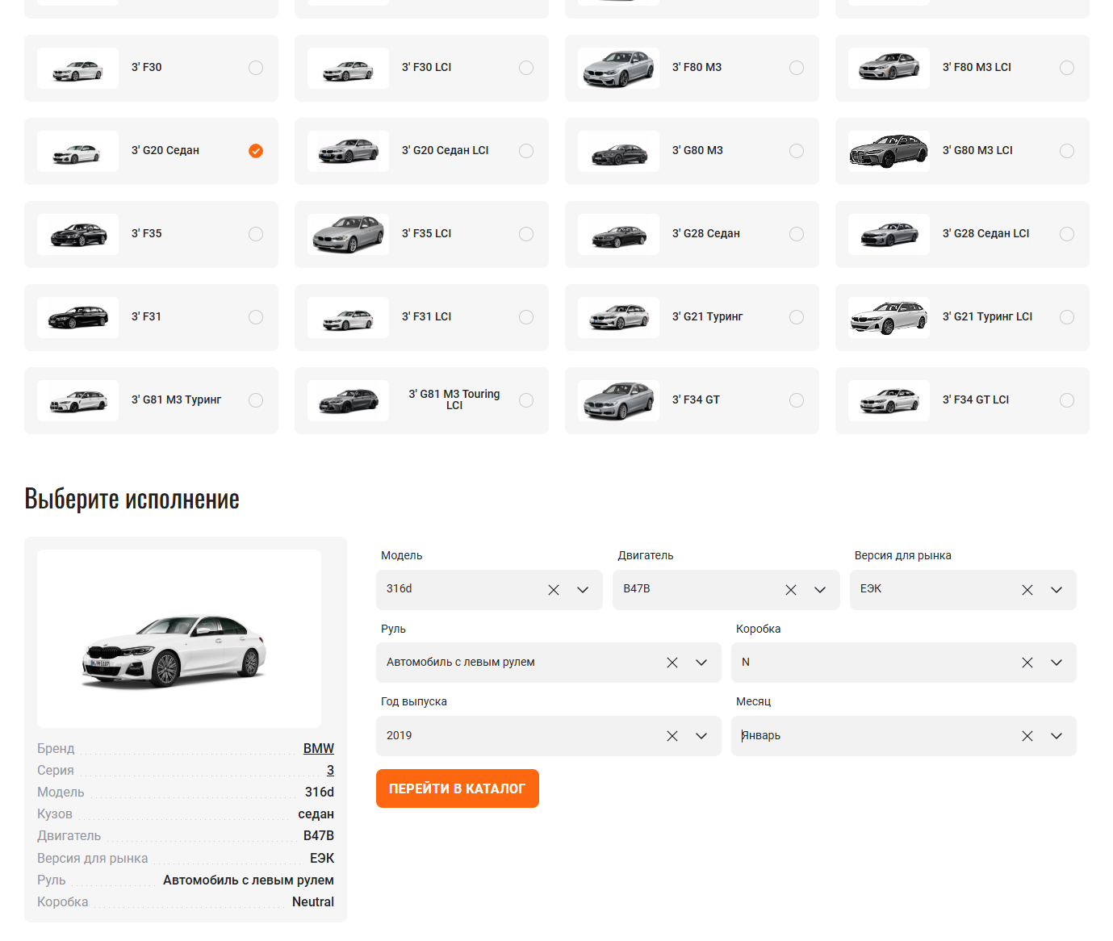Image resolution: width=1113 pixels, height=941 pixels.
Task: Select the 3' G21 Туринг LCI radio button
Action: click(x=1067, y=317)
